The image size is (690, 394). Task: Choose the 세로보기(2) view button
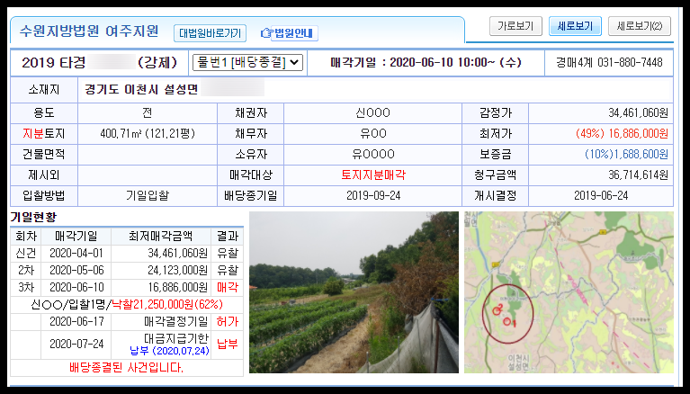[640, 26]
